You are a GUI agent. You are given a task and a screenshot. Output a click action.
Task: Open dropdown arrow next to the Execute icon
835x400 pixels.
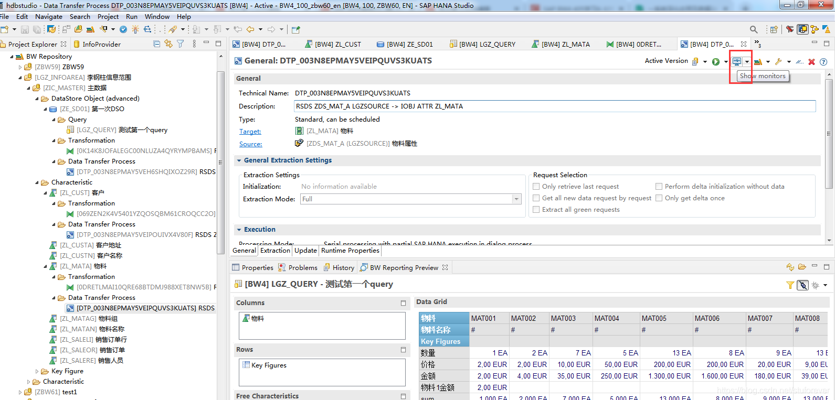click(x=726, y=62)
